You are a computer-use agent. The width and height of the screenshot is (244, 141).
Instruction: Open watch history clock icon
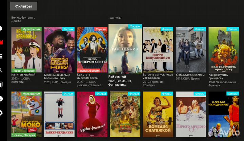coord(1,99)
